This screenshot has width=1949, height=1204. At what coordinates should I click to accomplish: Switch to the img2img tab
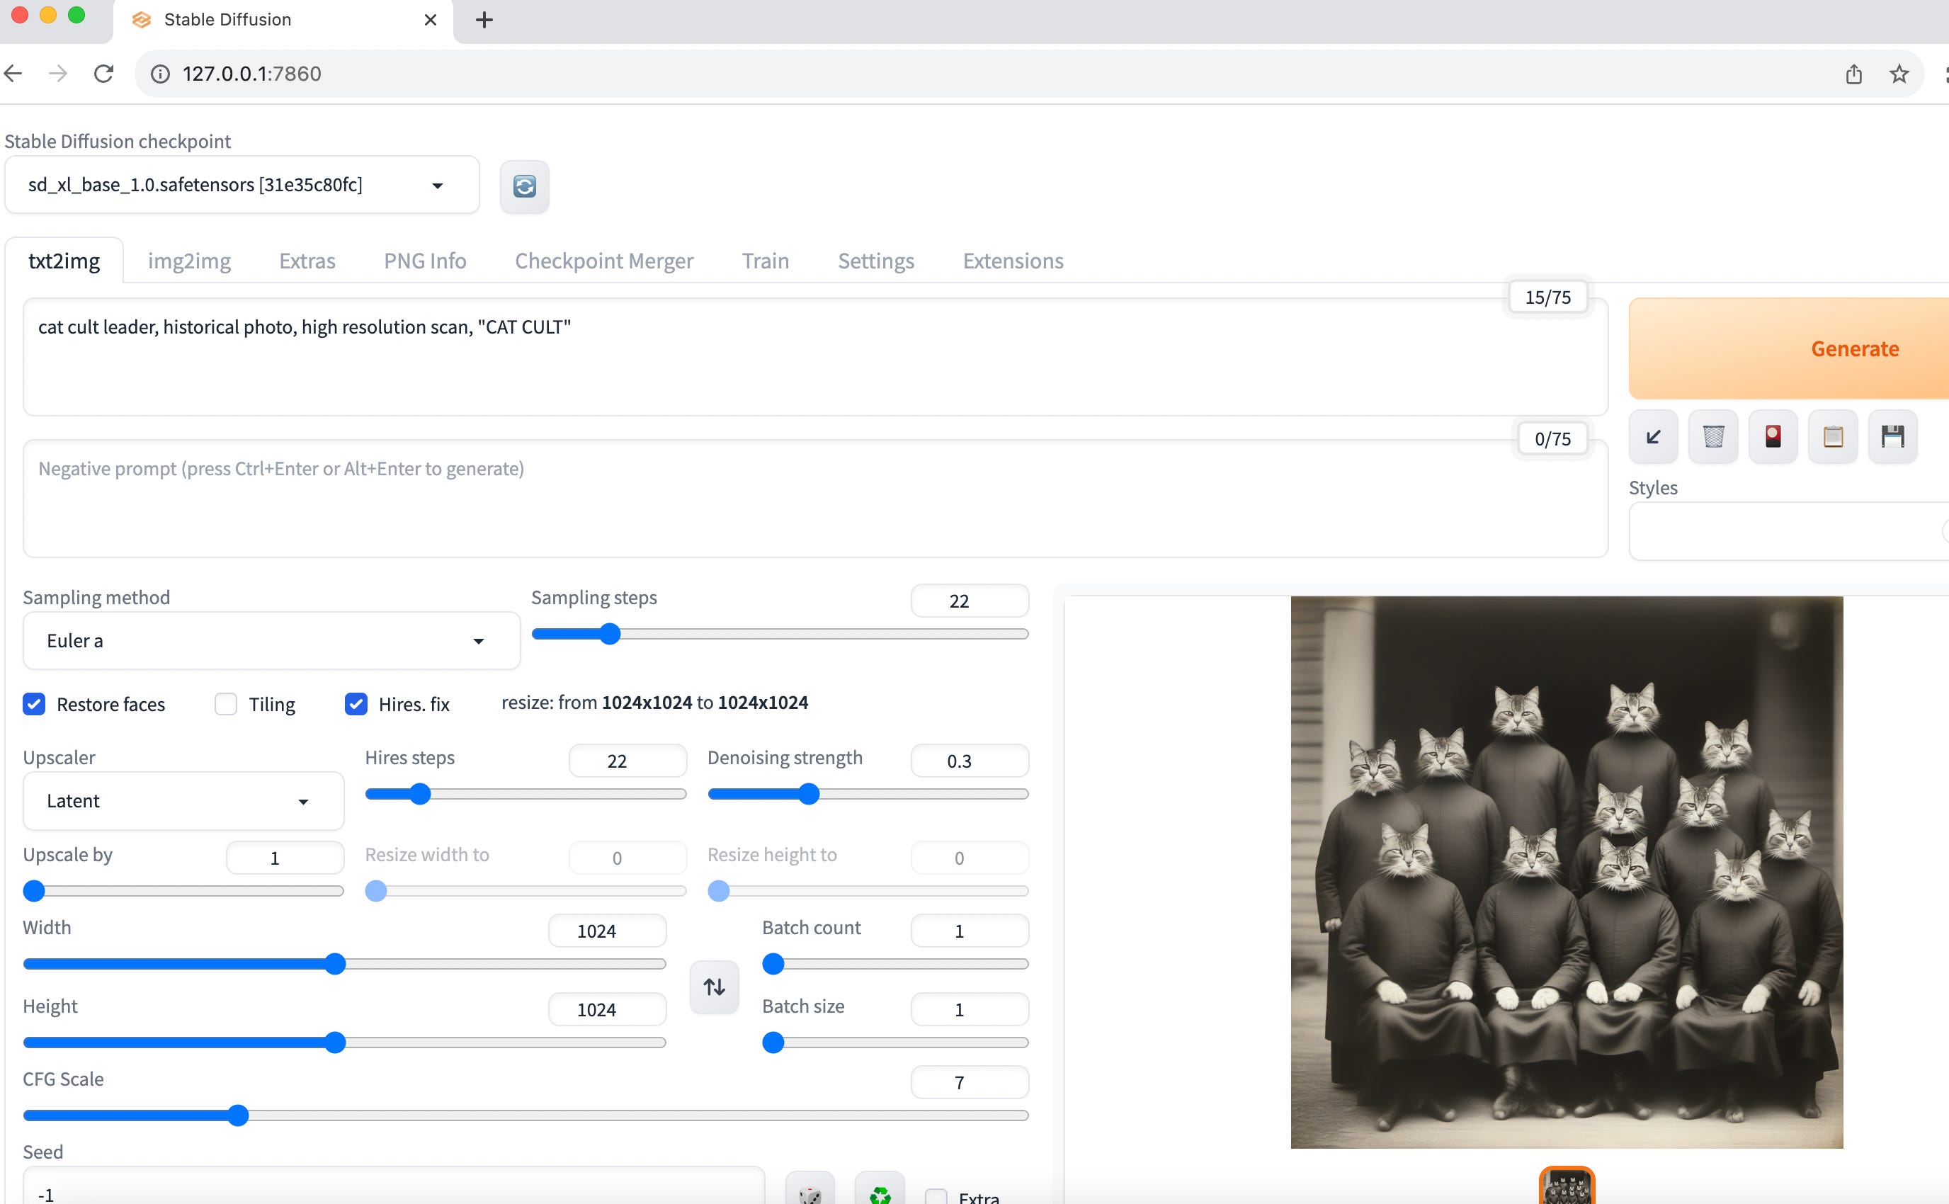point(188,261)
